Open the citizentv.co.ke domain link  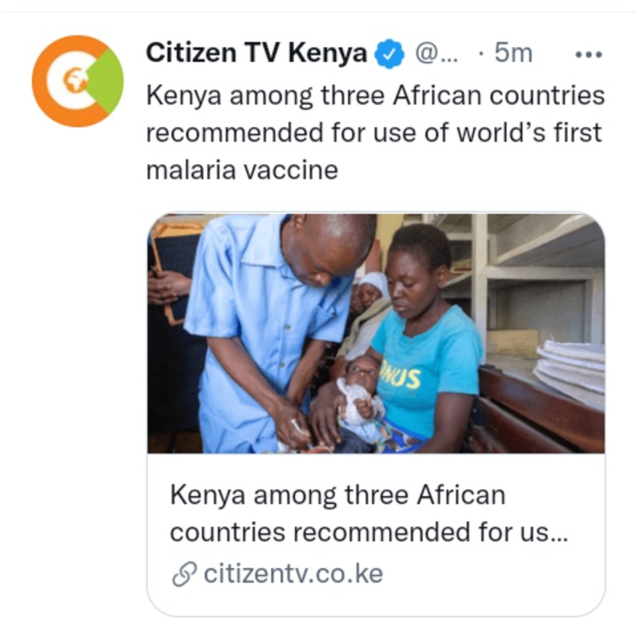pos(293,573)
